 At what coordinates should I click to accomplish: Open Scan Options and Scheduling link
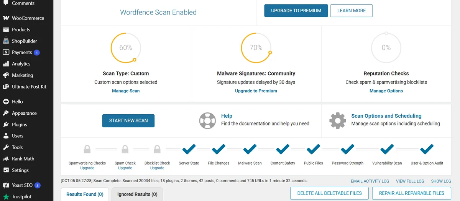(x=386, y=116)
